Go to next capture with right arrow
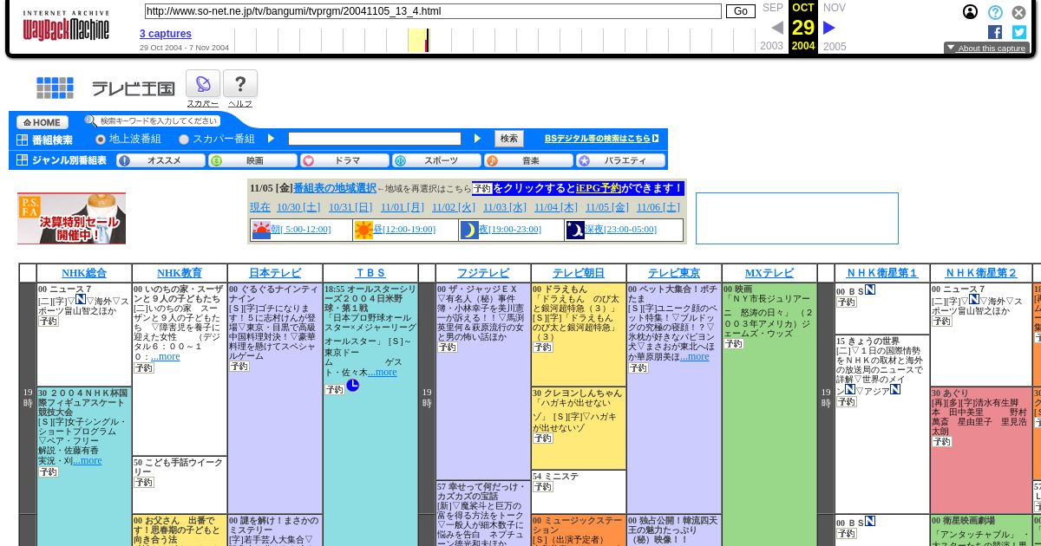 pyautogui.click(x=829, y=28)
